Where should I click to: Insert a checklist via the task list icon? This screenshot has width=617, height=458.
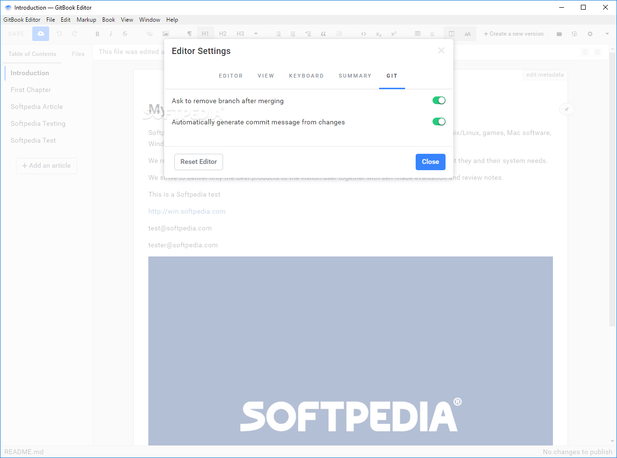click(308, 34)
